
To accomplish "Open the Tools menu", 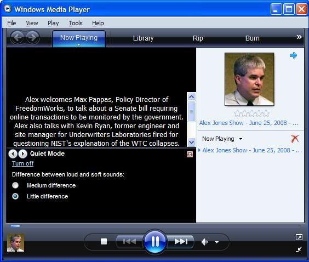I will 76,23.
